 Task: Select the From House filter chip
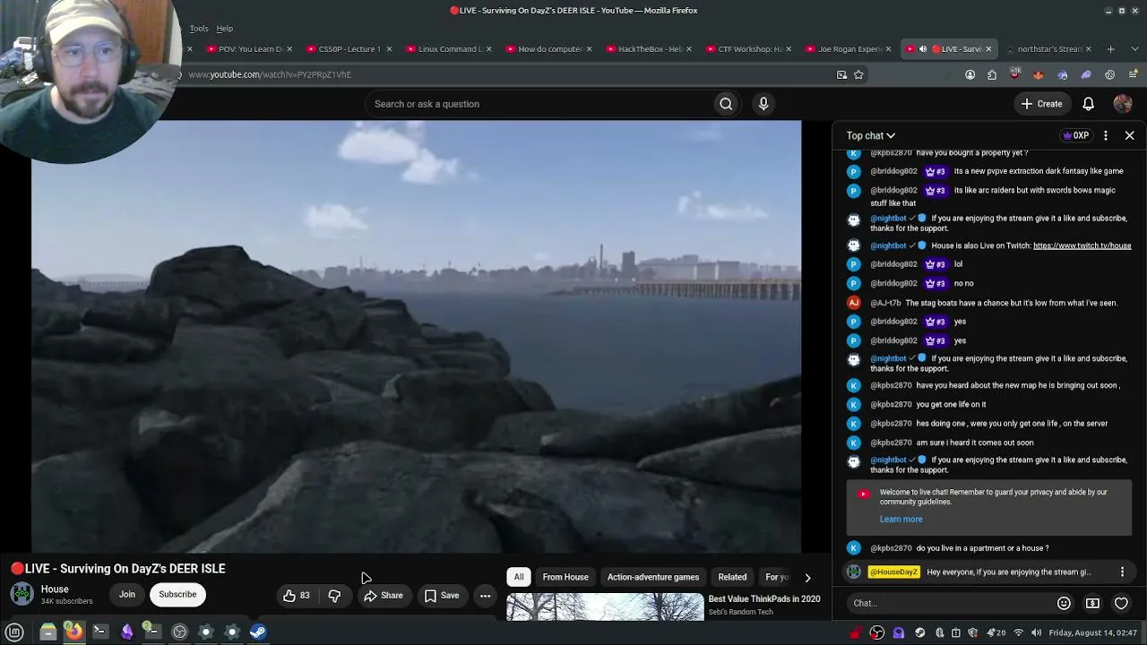coord(565,578)
